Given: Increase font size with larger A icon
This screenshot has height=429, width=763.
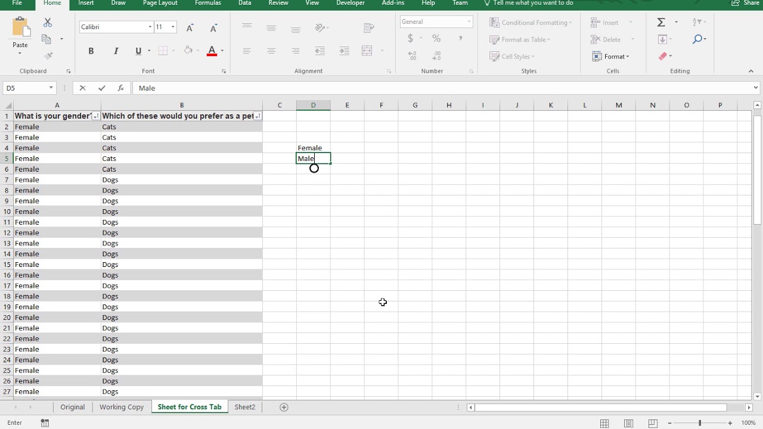Looking at the screenshot, I should pos(190,27).
